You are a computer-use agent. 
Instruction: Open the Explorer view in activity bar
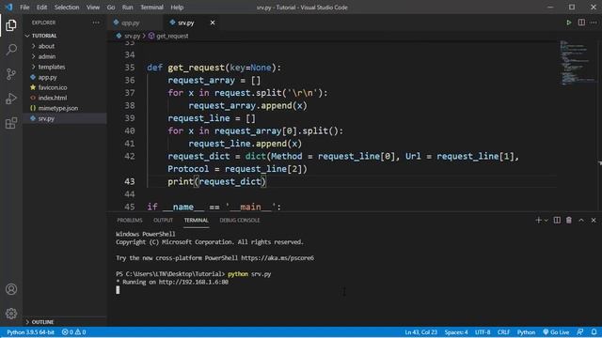click(11, 25)
